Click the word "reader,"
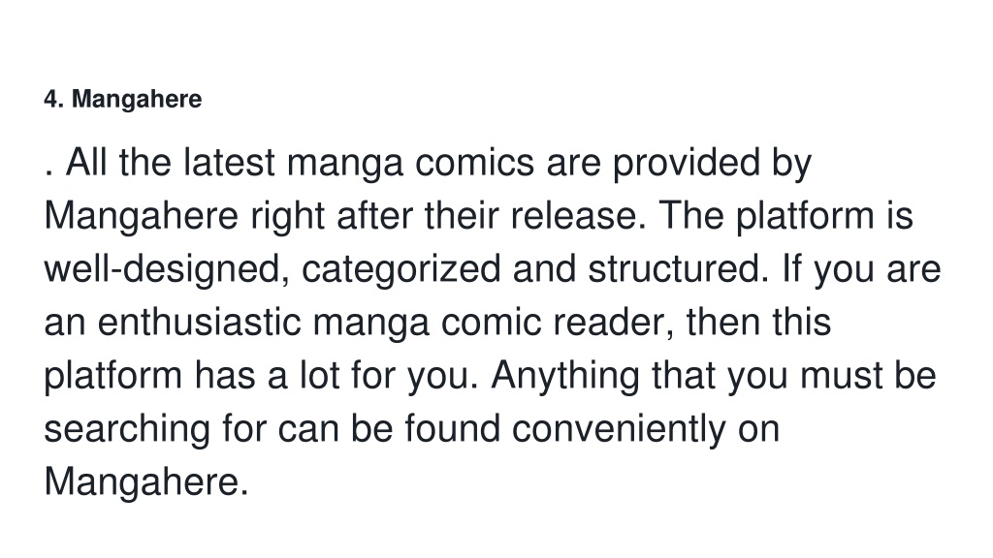 click(x=614, y=324)
